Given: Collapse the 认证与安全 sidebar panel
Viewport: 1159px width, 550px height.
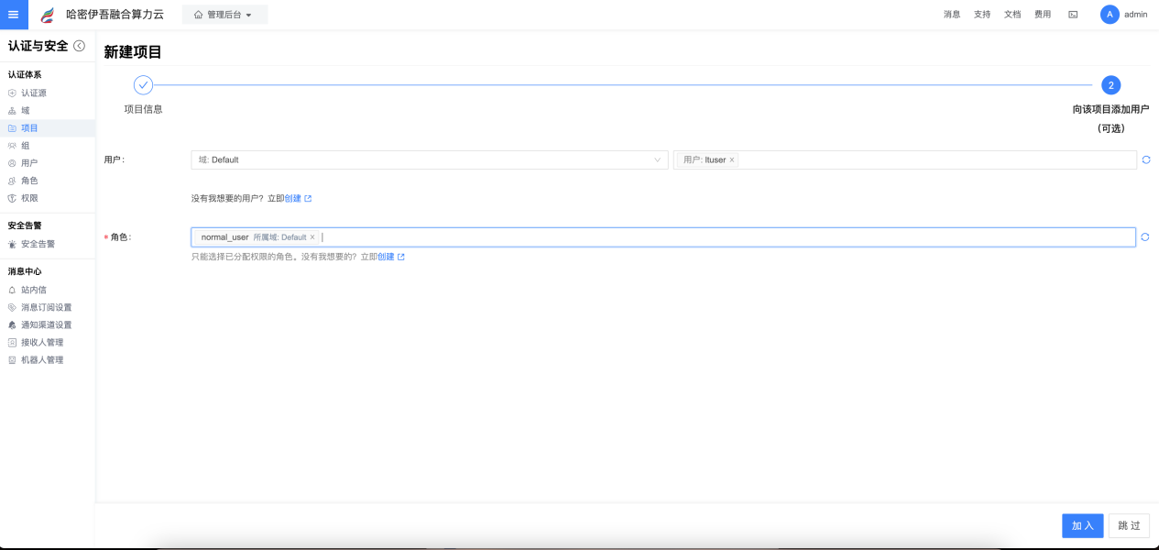Looking at the screenshot, I should (80, 46).
